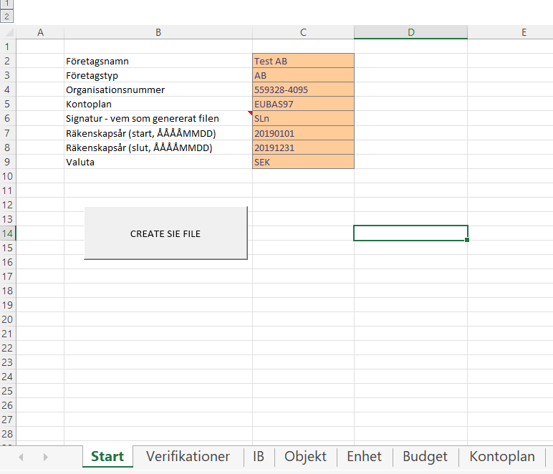Select column D via its header
The height and width of the screenshot is (474, 553).
pos(410,32)
